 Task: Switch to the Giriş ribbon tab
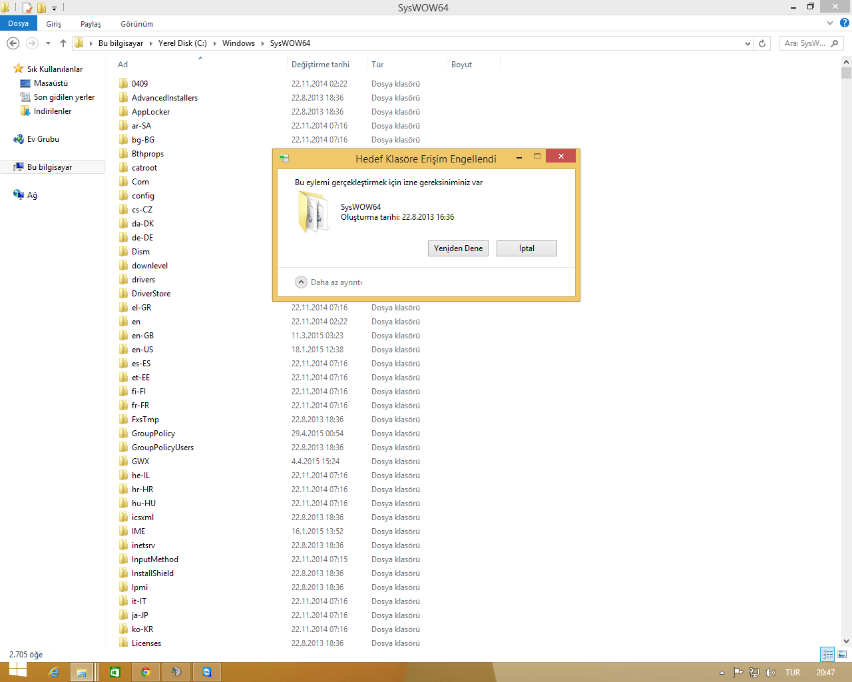click(54, 24)
